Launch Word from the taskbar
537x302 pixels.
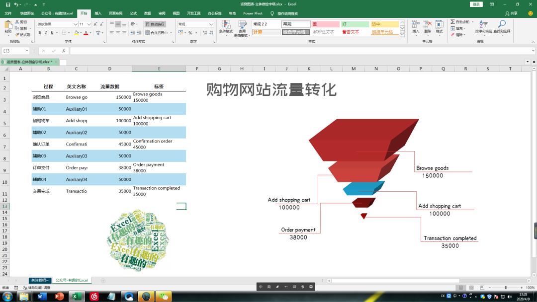point(41,297)
